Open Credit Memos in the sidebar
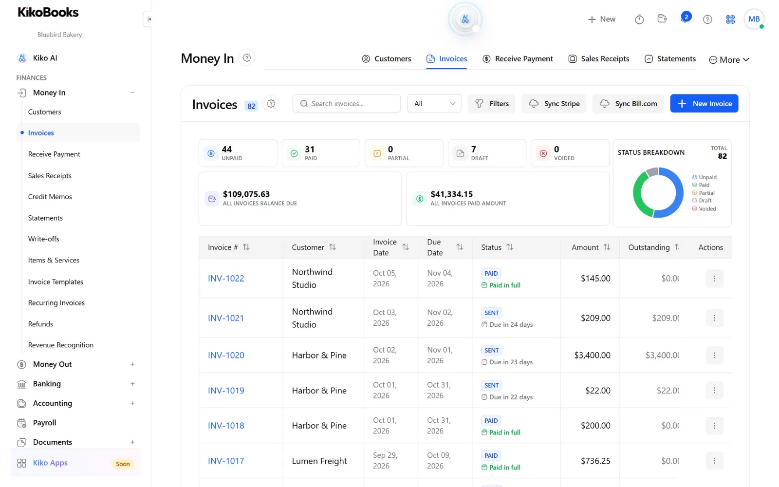Viewport: 779px width, 487px height. pos(50,197)
